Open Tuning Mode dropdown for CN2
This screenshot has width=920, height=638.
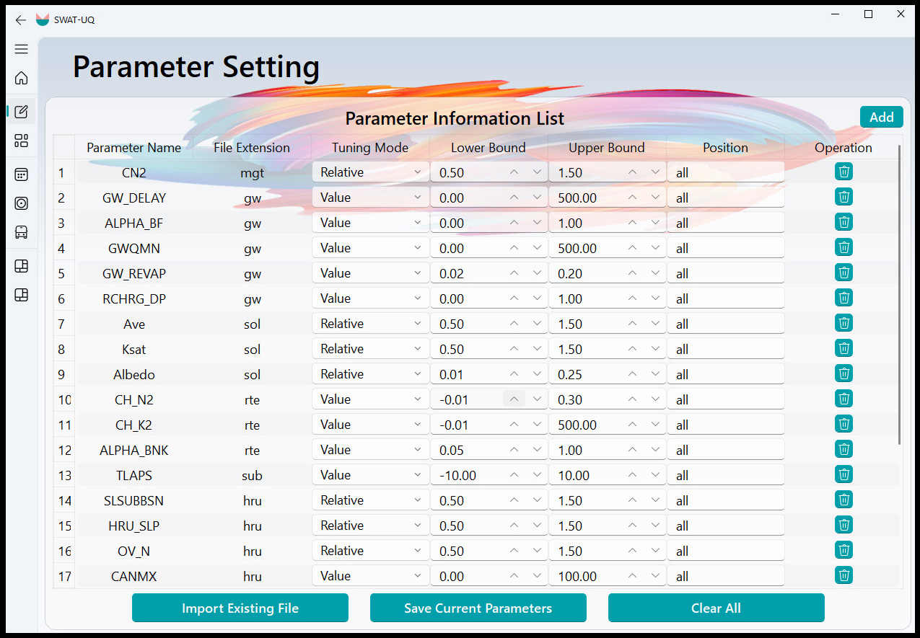pyautogui.click(x=370, y=172)
